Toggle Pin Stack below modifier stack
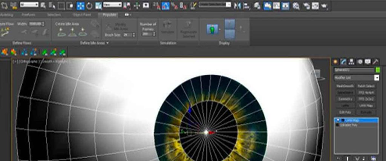Screen dimensions: 386x161 [338, 158]
